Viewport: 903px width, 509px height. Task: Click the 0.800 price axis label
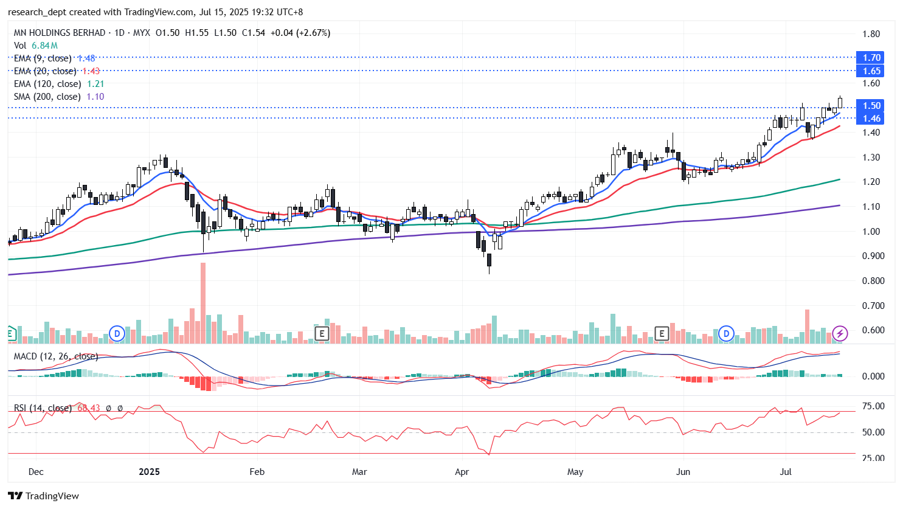click(873, 281)
